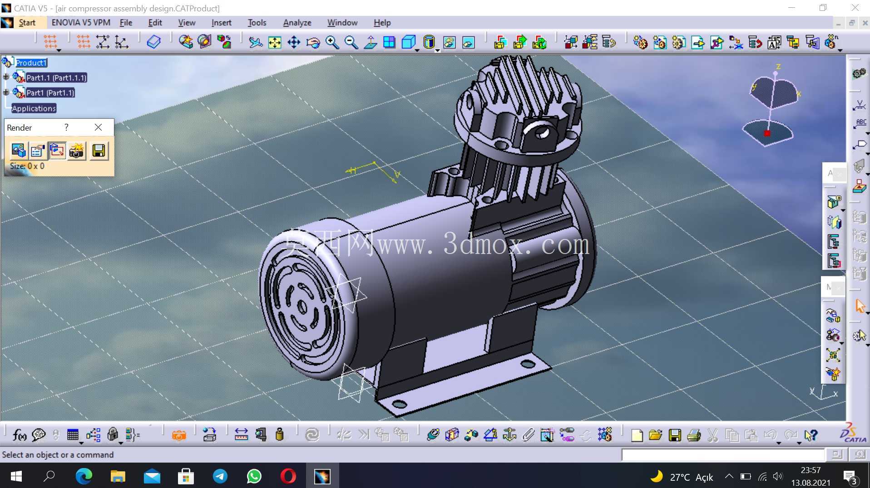Click the Render Shooting camera icon

point(77,151)
